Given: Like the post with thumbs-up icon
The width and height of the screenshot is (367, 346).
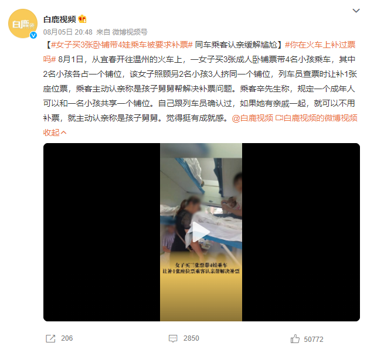Looking at the screenshot, I should [x=295, y=339].
